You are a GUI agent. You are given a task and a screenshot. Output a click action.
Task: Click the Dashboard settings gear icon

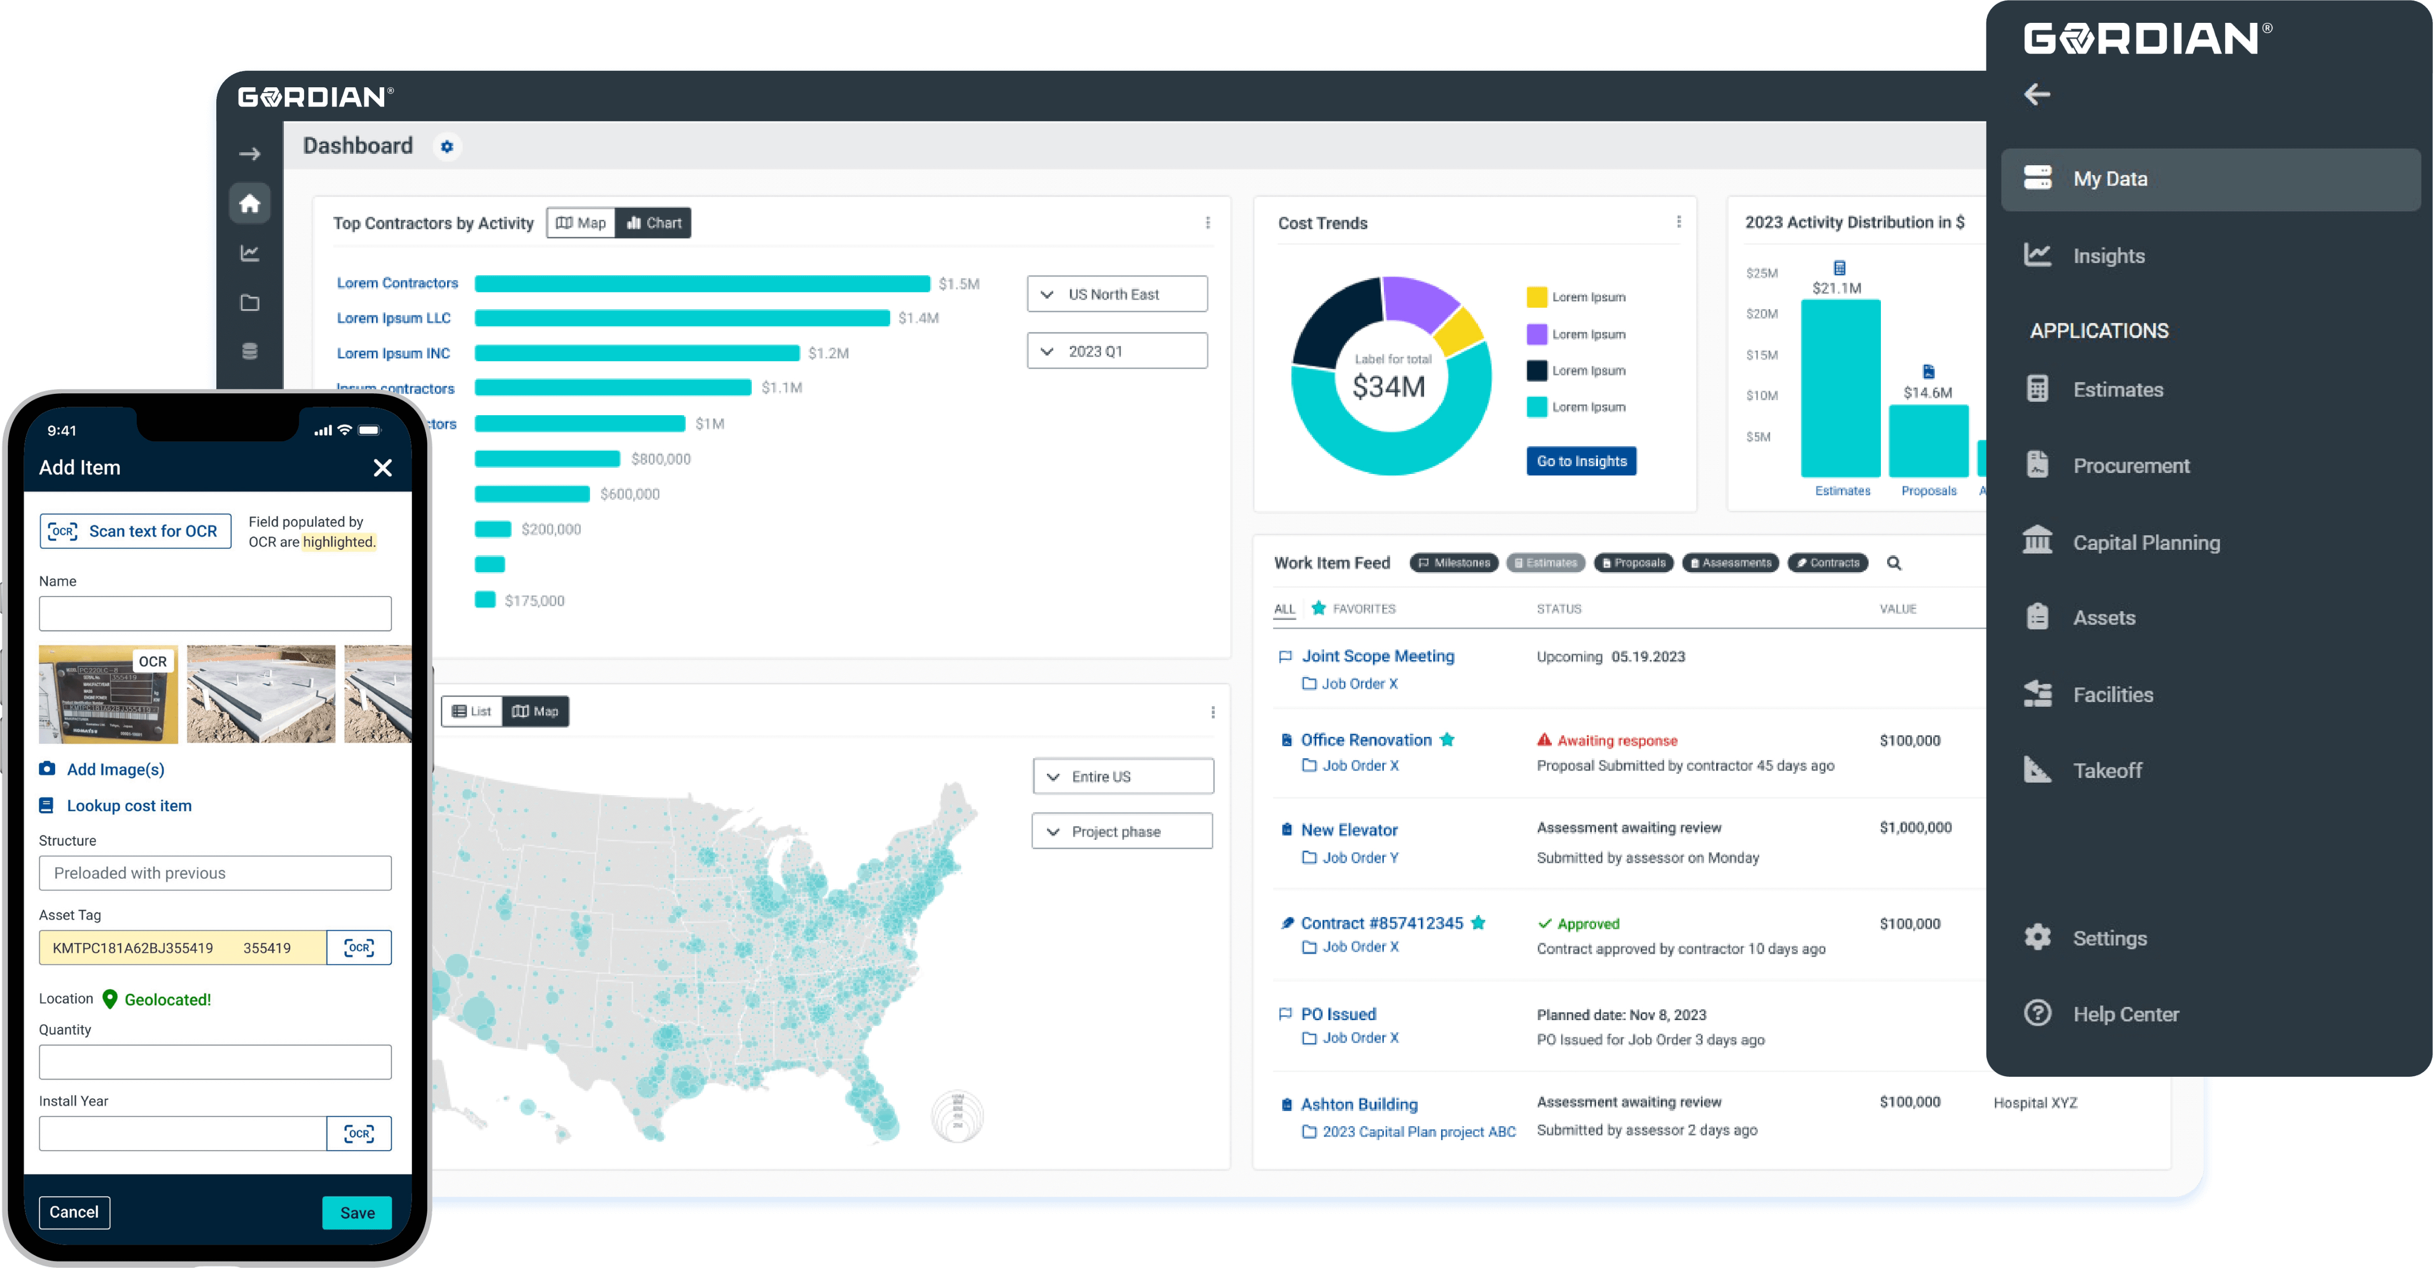tap(447, 147)
